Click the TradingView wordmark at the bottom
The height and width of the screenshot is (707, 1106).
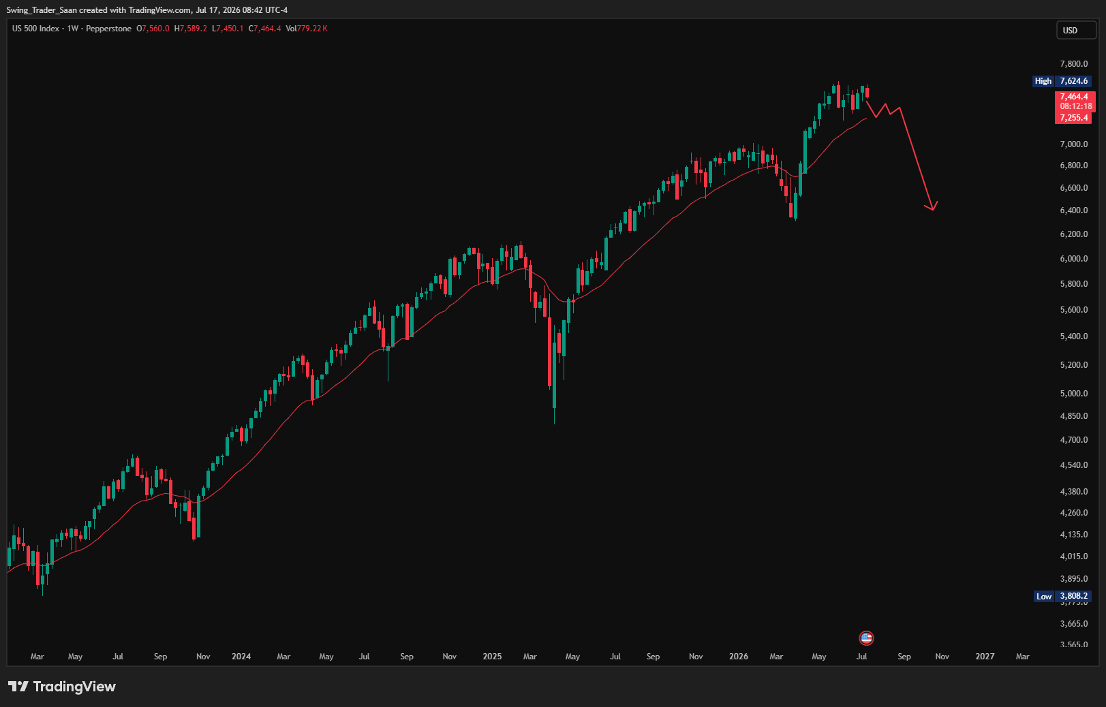click(74, 687)
